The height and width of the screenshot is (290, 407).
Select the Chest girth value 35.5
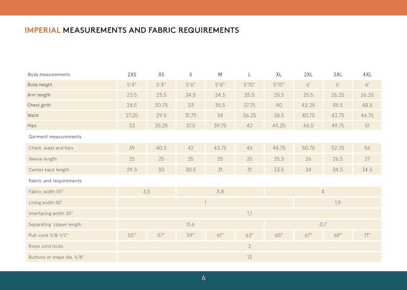click(220, 105)
